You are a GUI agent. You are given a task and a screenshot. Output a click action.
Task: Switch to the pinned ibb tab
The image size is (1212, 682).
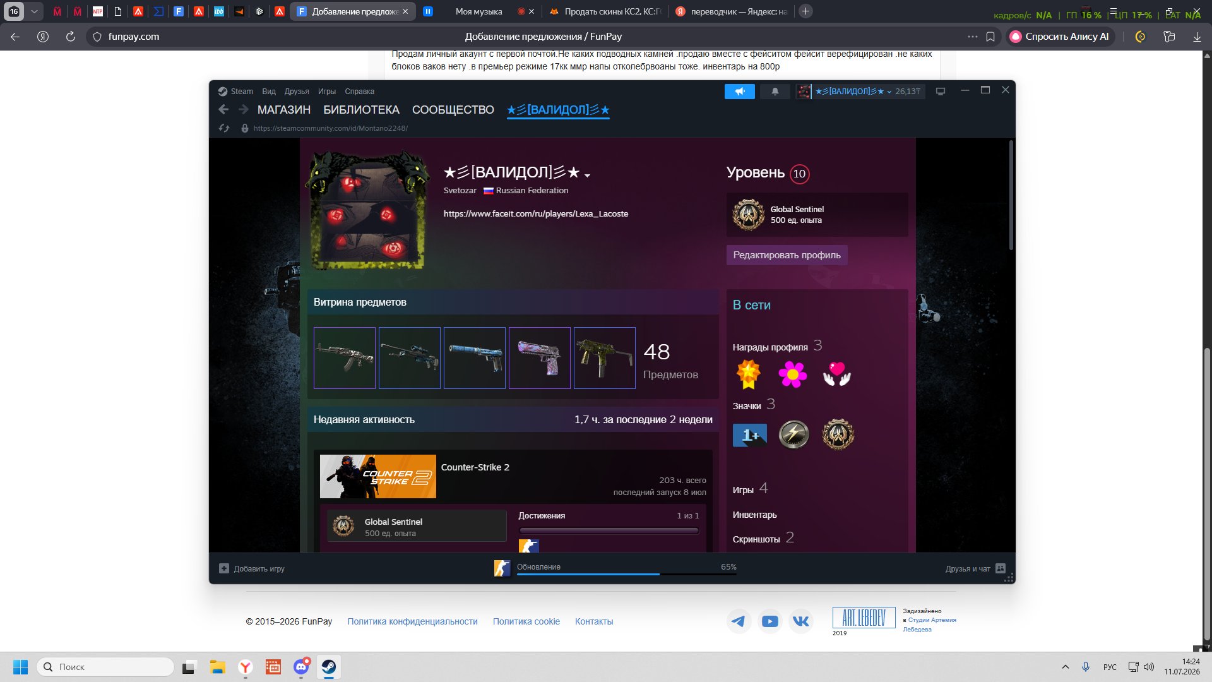219,11
